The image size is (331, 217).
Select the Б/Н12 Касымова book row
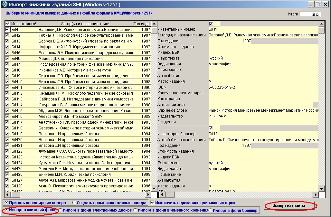pyautogui.click(x=85, y=93)
